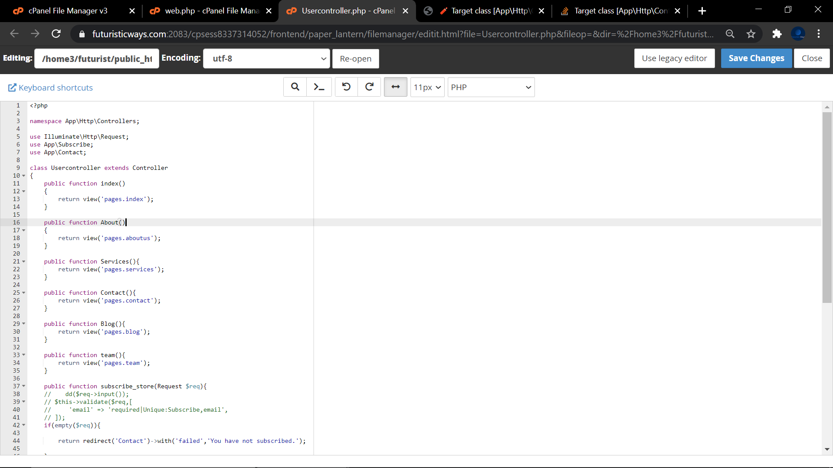Open the PHP language mode dropdown
833x468 pixels.
pyautogui.click(x=491, y=87)
